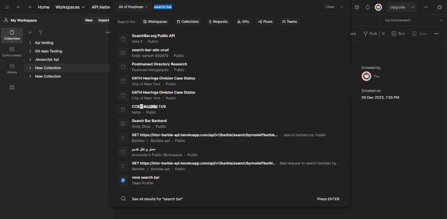Click the veve search bar team icon

(x=123, y=180)
